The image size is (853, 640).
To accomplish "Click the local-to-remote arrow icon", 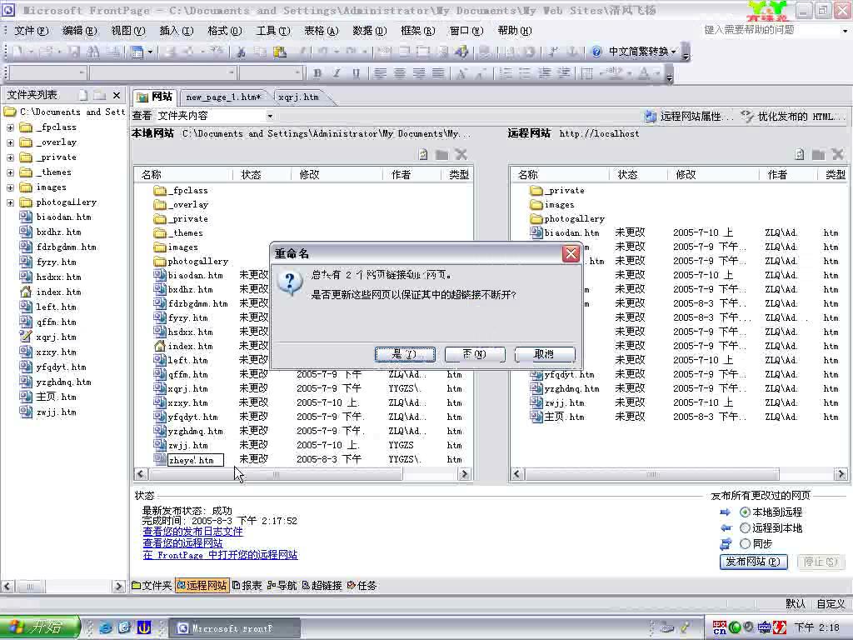I will 726,512.
